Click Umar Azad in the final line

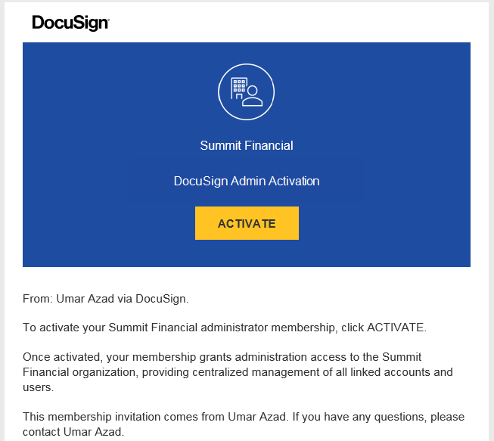tap(94, 432)
